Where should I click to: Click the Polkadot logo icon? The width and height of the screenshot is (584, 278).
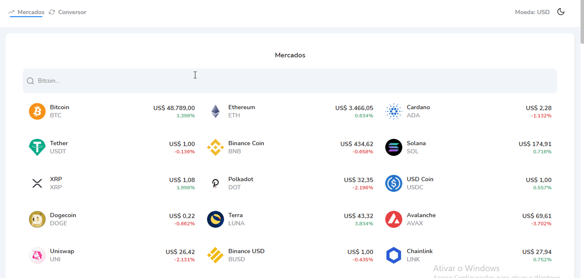point(216,183)
